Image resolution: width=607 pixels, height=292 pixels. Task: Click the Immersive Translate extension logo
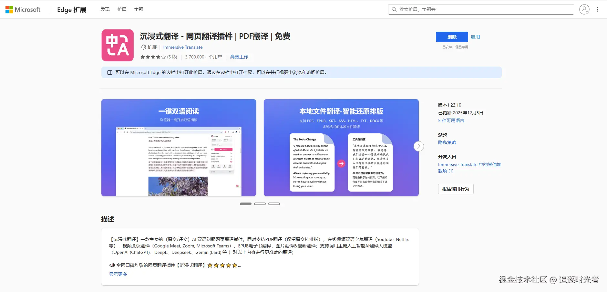tap(118, 45)
